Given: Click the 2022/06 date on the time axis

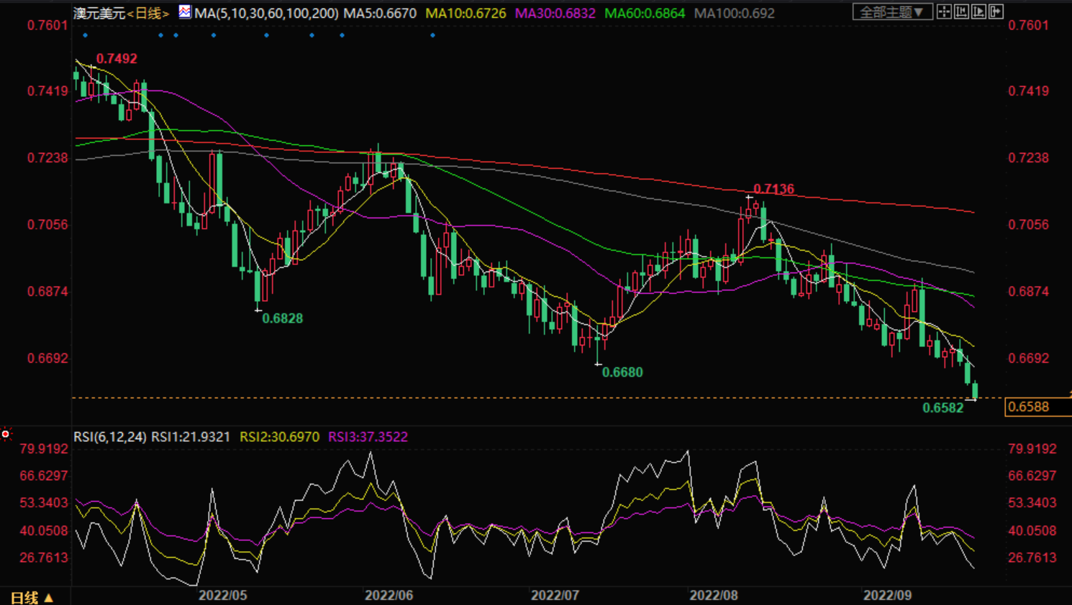Looking at the screenshot, I should (389, 596).
